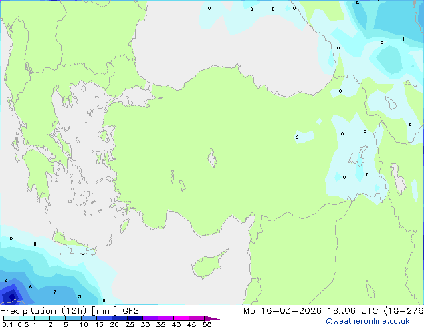Screen dimensions: 424x327
Task: Click the Precipitation (12h) [mm] GFS title
Action: pyautogui.click(x=70, y=311)
